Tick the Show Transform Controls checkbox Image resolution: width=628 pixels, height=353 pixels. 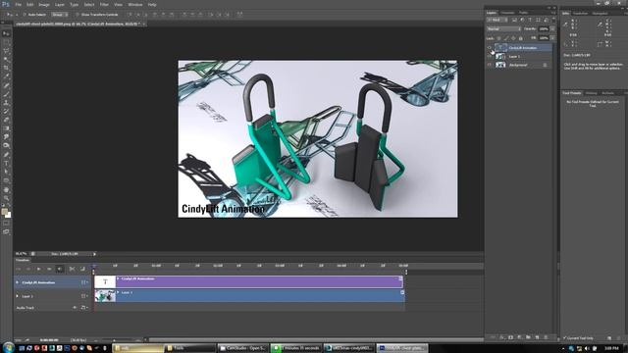click(78, 15)
